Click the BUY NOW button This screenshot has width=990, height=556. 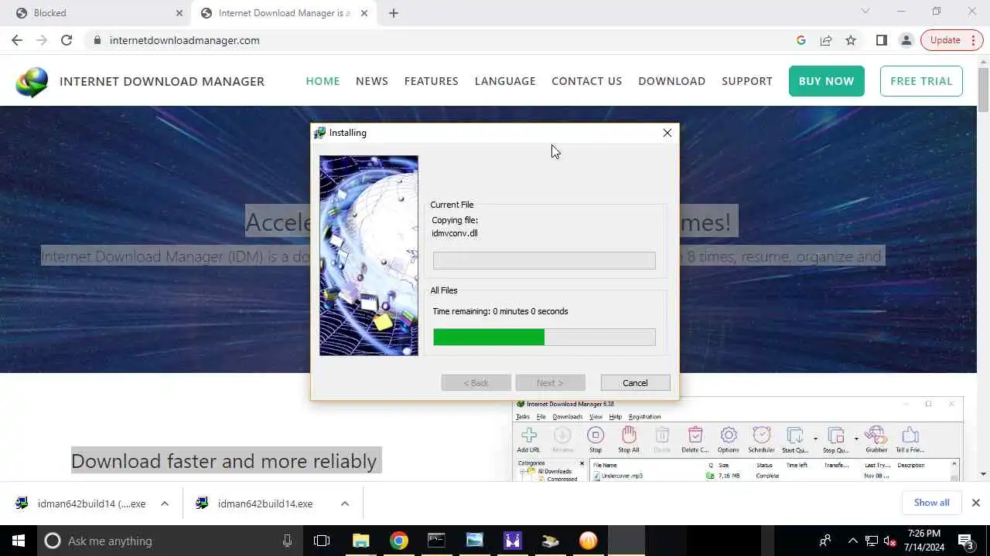coord(826,81)
